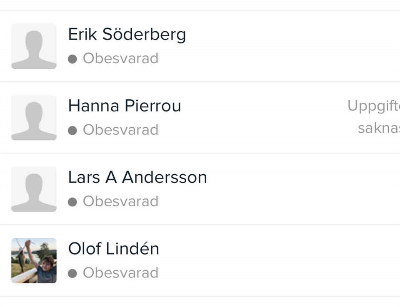Click Lars A Andersson's placeholder avatar icon
This screenshot has height=307, width=400.
coord(34,189)
